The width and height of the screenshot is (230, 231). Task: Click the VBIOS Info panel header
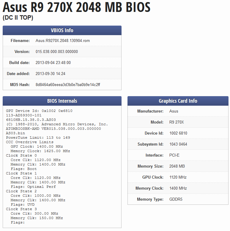[x=62, y=30]
